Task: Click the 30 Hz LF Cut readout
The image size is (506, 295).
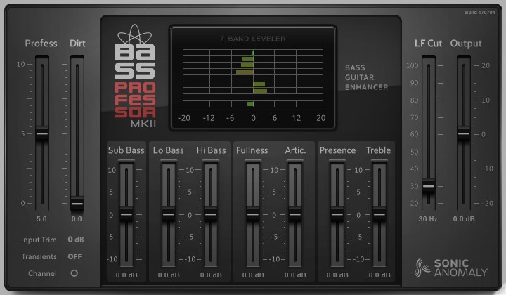Action: click(x=428, y=219)
